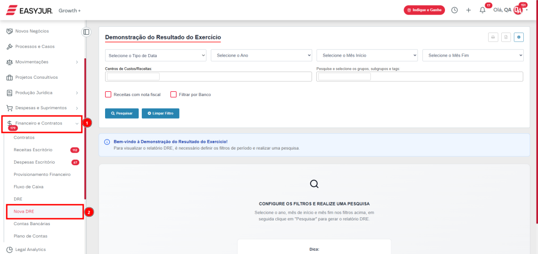The width and height of the screenshot is (538, 254).
Task: Click the document export icon
Action: point(506,37)
